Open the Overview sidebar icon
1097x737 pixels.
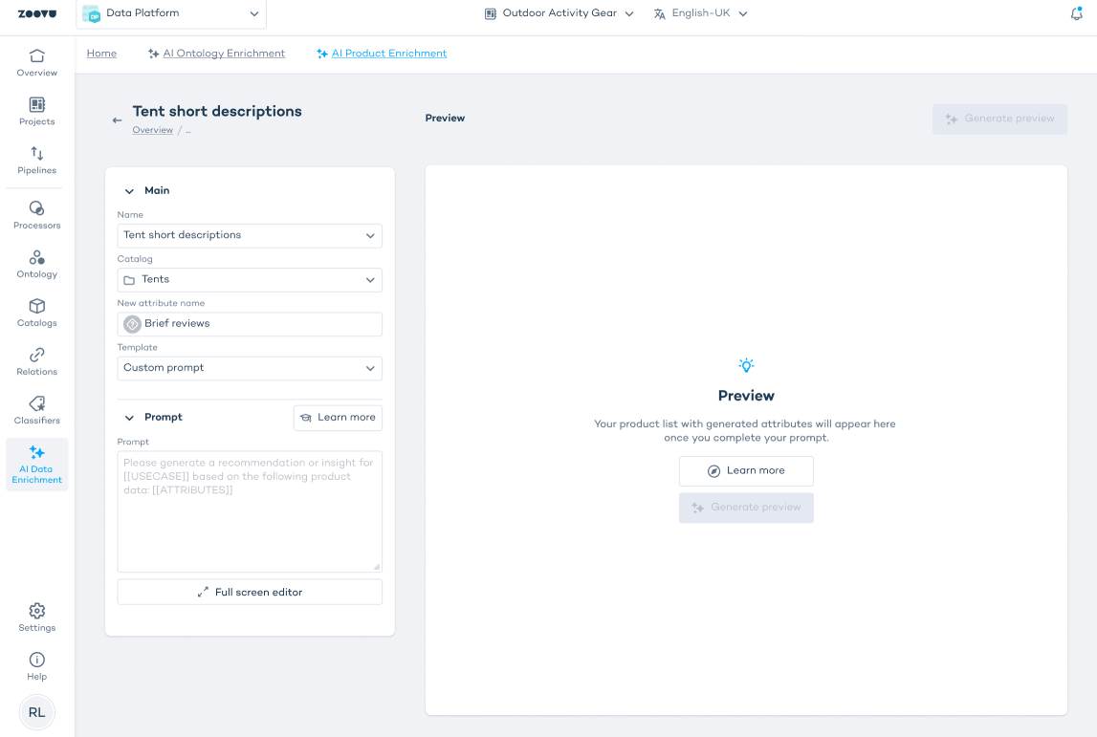click(36, 62)
